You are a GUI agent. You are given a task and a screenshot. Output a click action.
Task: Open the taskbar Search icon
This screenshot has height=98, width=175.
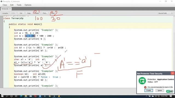[x=7, y=96]
